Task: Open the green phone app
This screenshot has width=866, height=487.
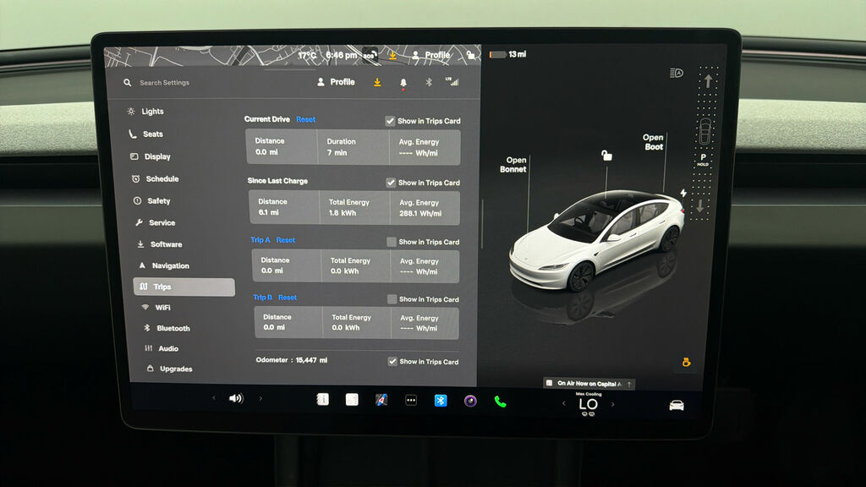Action: (500, 402)
